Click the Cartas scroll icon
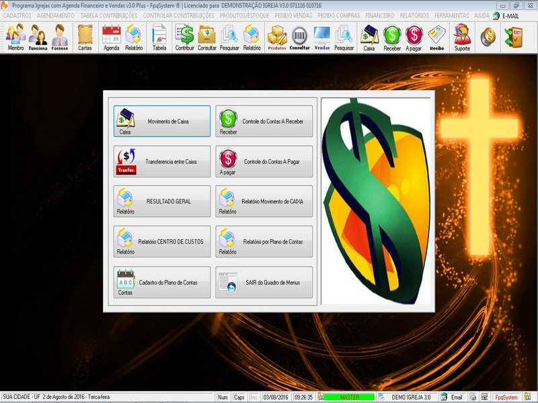 pos(85,38)
